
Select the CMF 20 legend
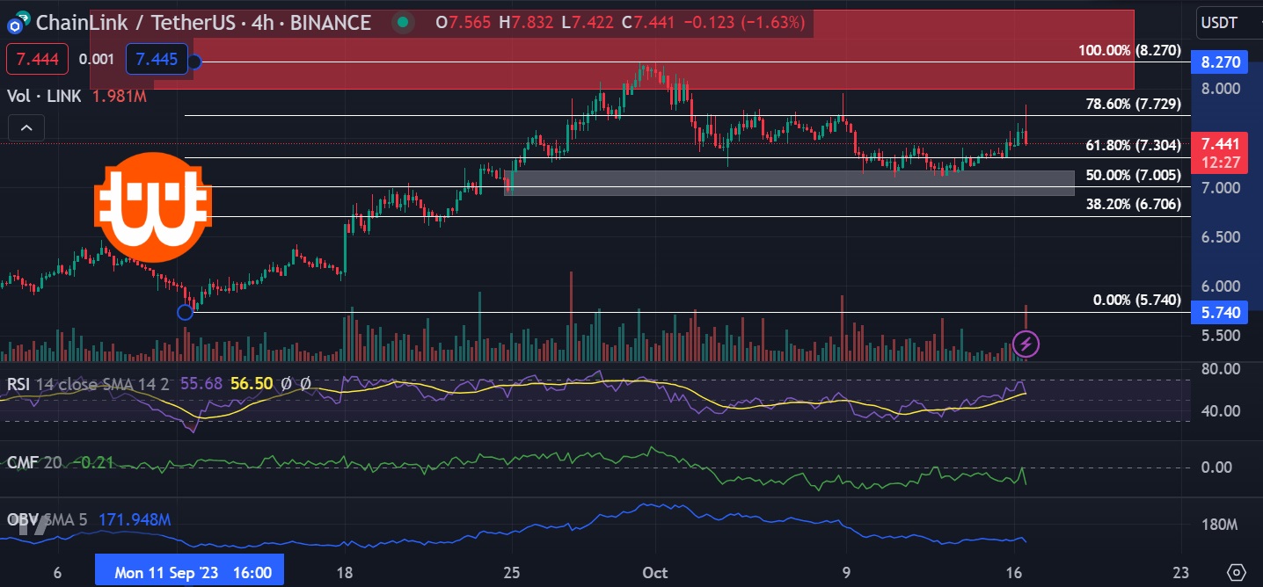(34, 461)
